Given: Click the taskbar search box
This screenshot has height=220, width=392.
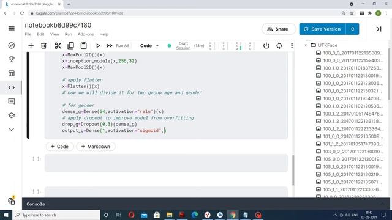Looking at the screenshot, I should [56, 215].
